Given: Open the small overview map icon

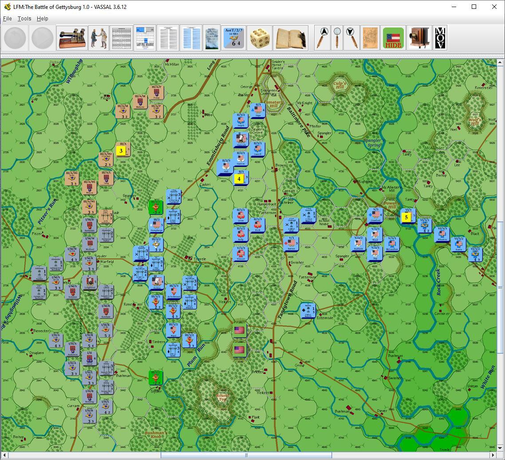Looking at the screenshot, I should (370, 38).
